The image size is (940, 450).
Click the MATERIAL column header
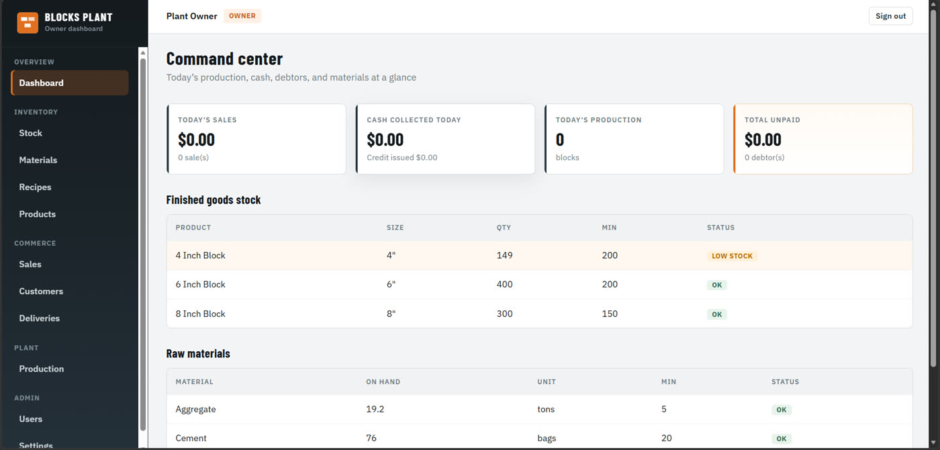(195, 381)
